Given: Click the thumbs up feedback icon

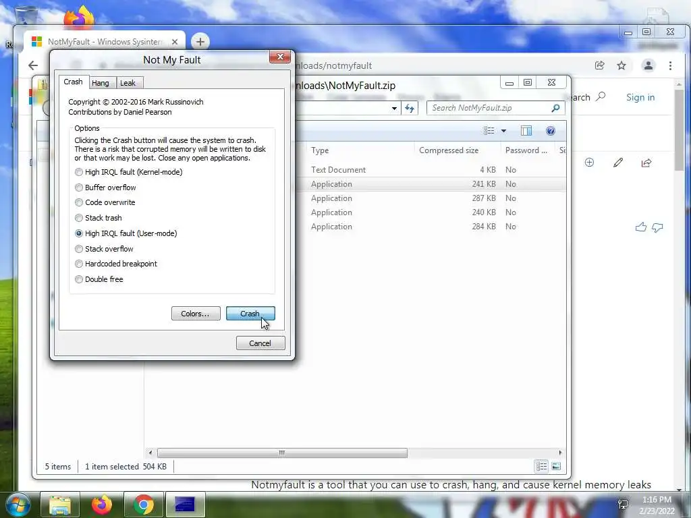Looking at the screenshot, I should (641, 227).
